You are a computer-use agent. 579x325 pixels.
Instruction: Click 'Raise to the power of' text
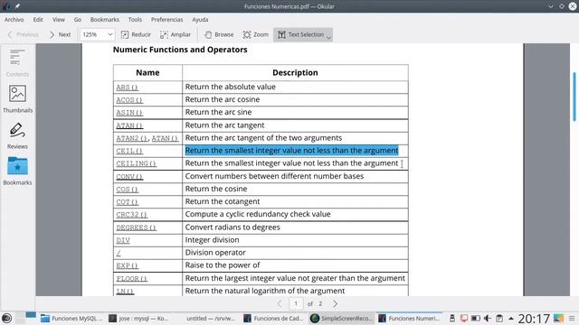coord(223,265)
